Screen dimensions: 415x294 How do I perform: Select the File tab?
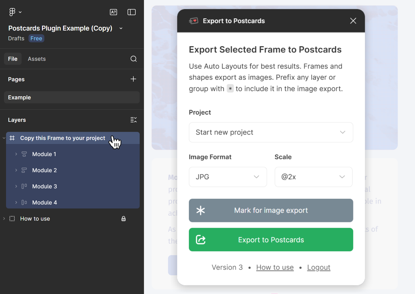[13, 59]
